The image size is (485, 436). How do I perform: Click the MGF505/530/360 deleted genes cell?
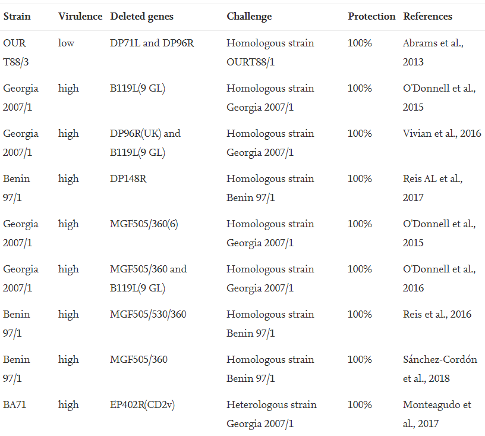click(148, 314)
